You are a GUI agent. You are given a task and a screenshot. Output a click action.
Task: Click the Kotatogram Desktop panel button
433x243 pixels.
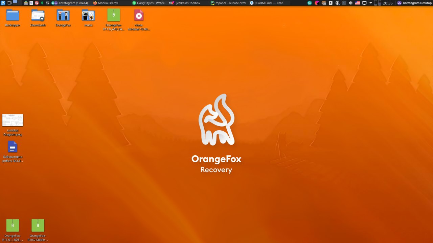click(x=415, y=3)
